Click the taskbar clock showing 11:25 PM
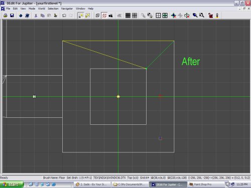The width and height of the screenshot is (251, 188). pyautogui.click(x=242, y=184)
